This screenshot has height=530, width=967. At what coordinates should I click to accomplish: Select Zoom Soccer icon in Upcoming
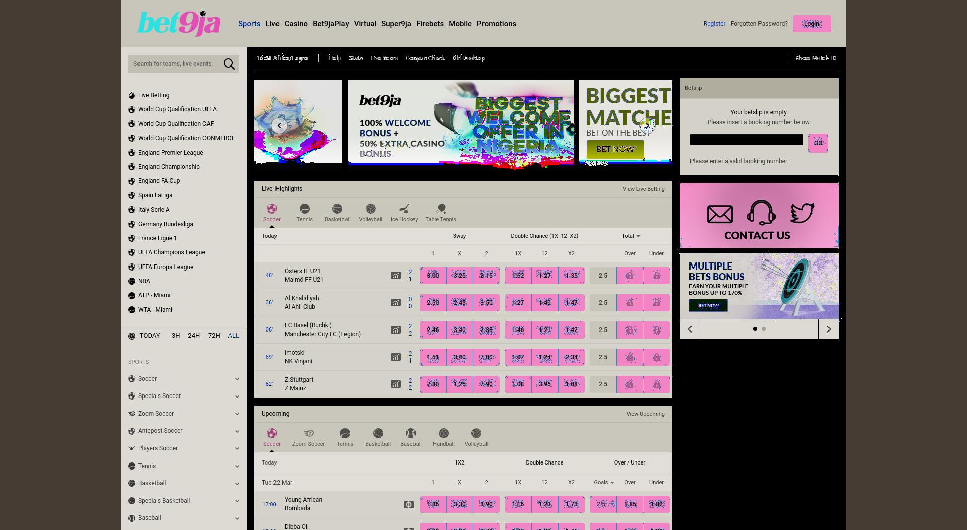tap(309, 433)
